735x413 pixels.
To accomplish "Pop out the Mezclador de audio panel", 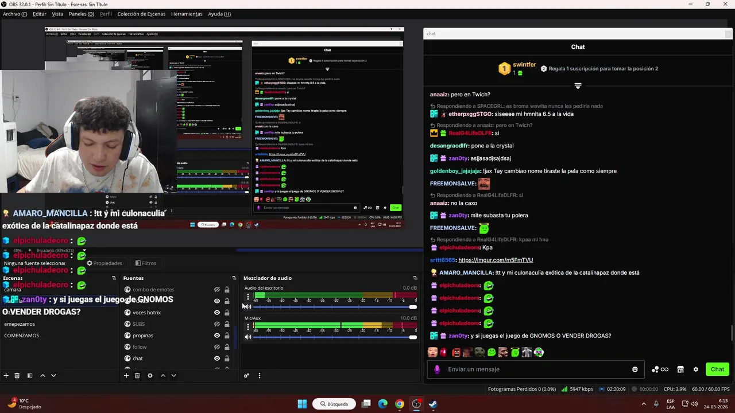I will point(415,278).
